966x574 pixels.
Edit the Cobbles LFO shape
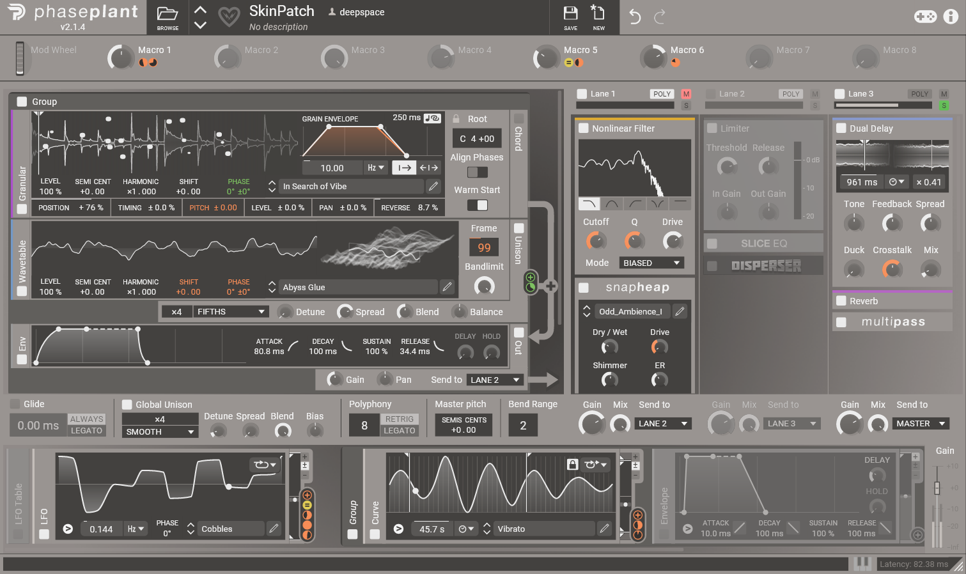[x=274, y=529]
